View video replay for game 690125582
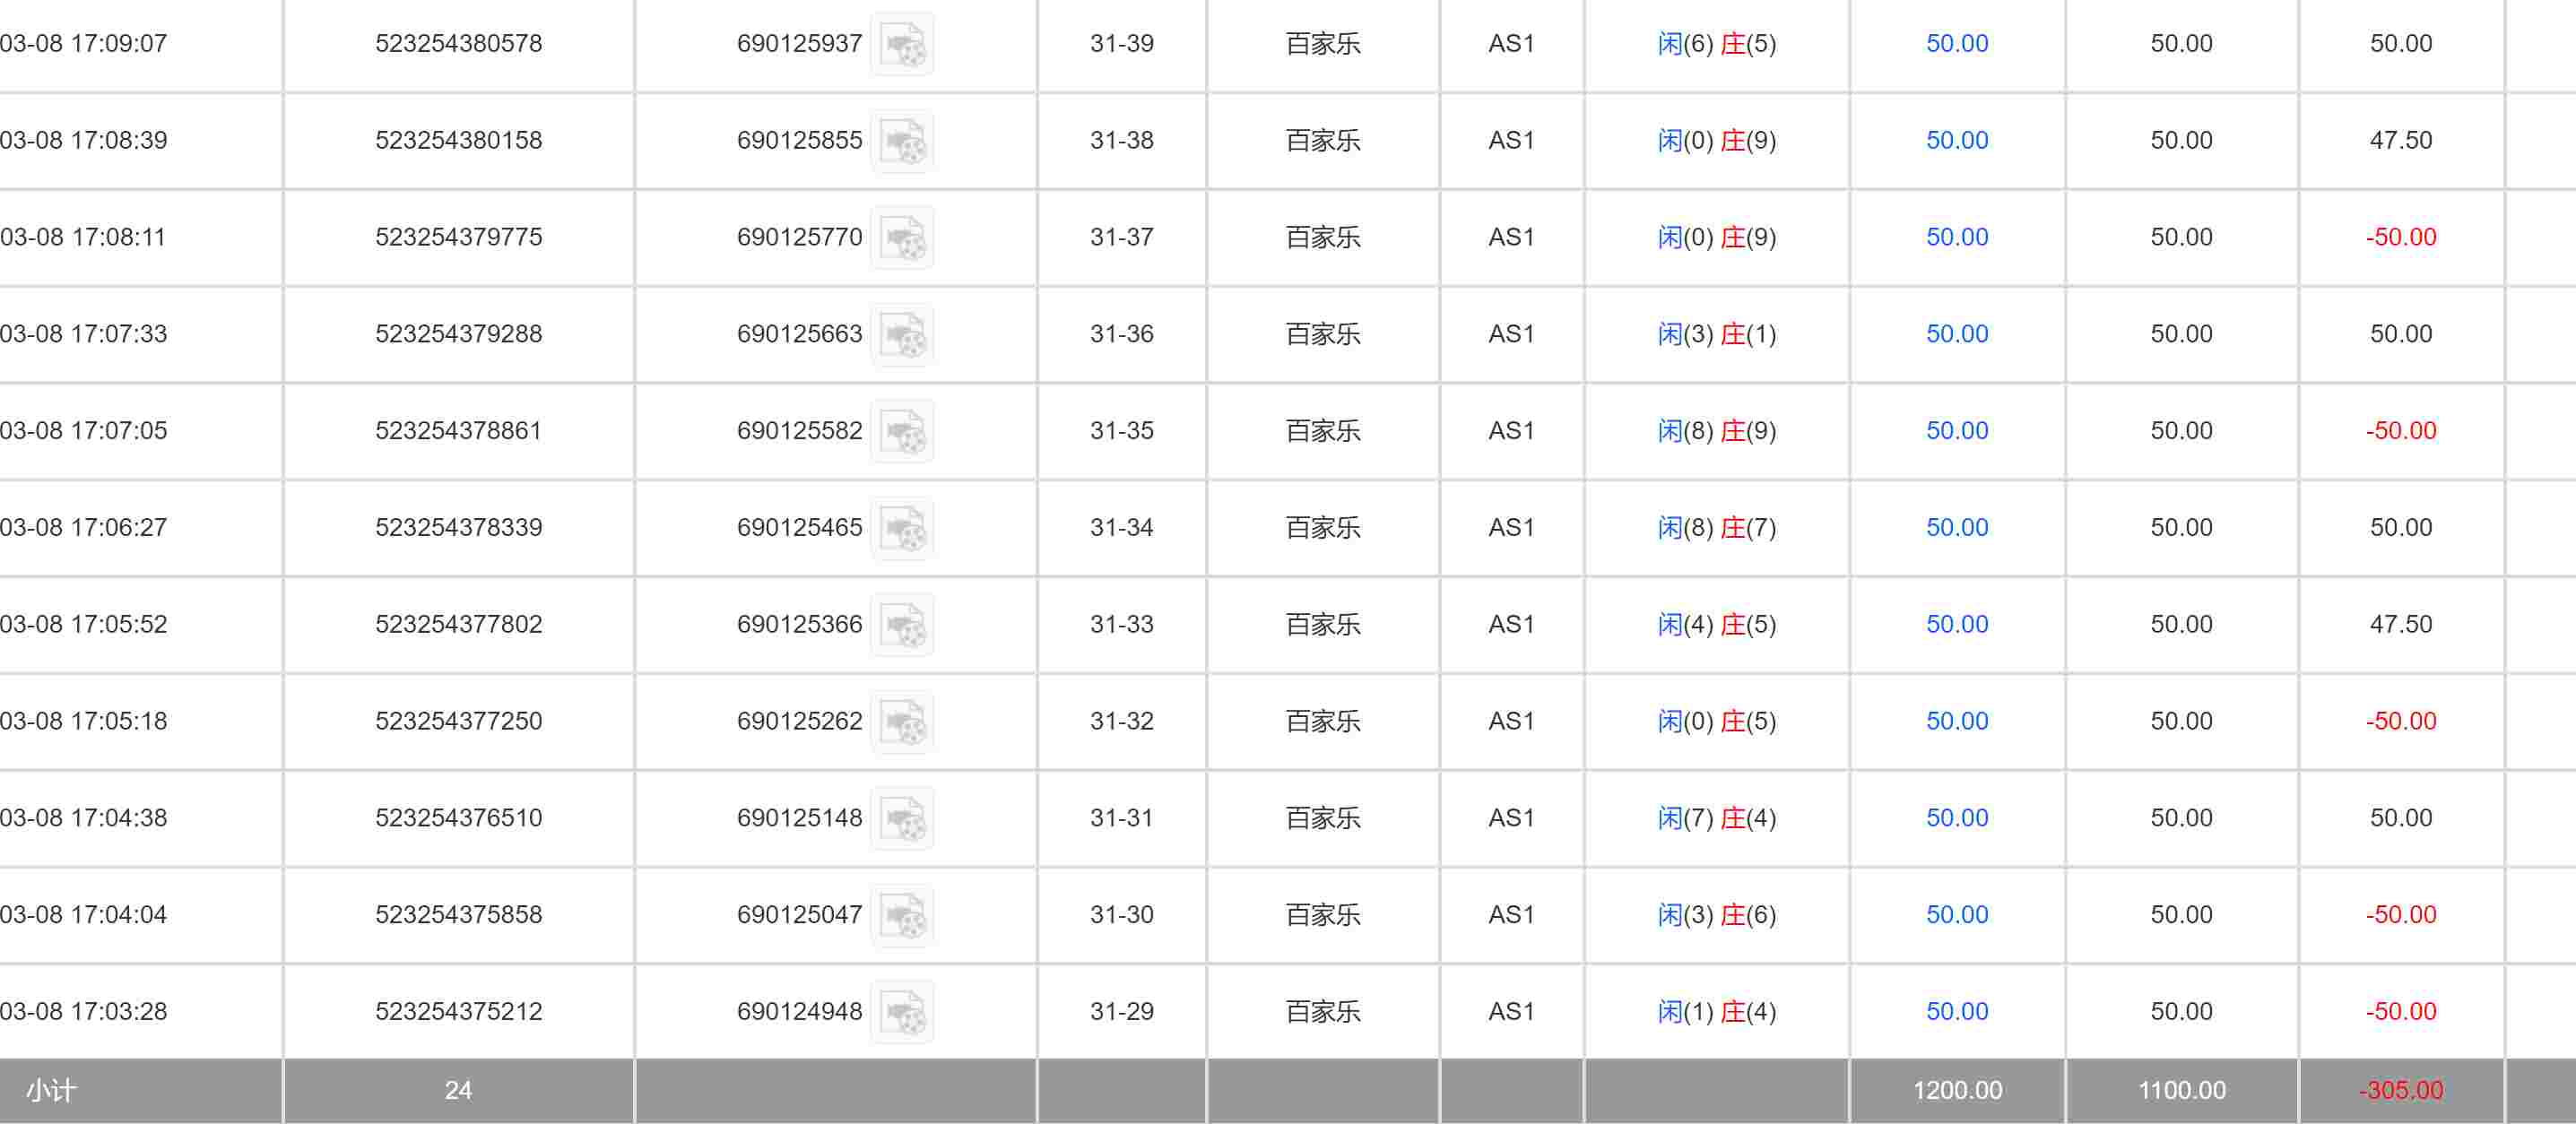This screenshot has height=1124, width=2576. click(x=902, y=431)
